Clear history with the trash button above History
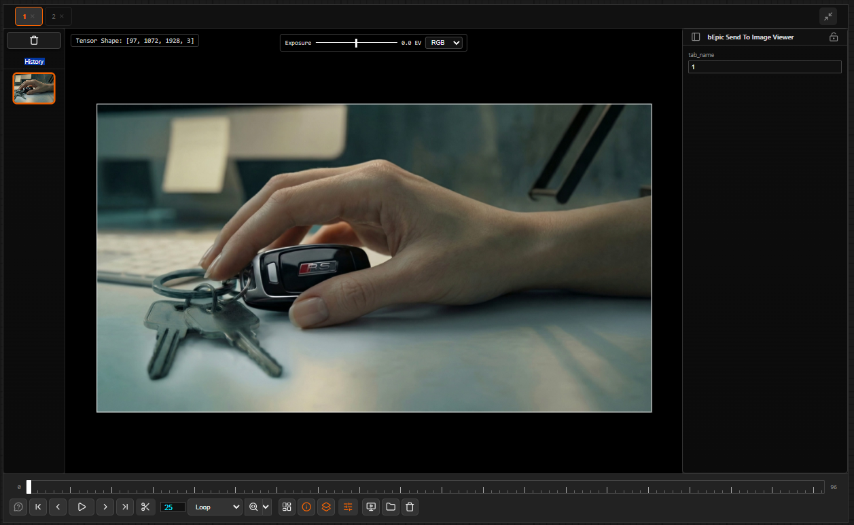854x525 pixels. pyautogui.click(x=34, y=41)
